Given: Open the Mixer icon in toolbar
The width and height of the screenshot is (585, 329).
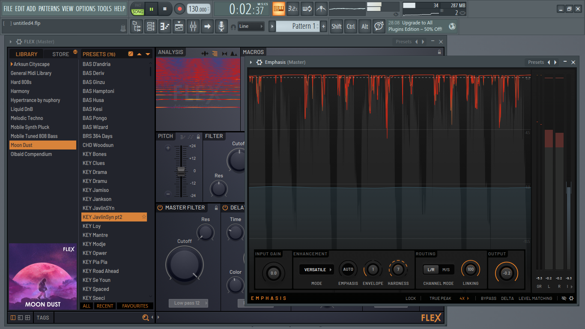Looking at the screenshot, I should [193, 27].
